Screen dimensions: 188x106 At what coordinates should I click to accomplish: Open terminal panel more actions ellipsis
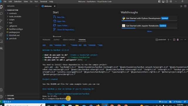(x=182, y=40)
